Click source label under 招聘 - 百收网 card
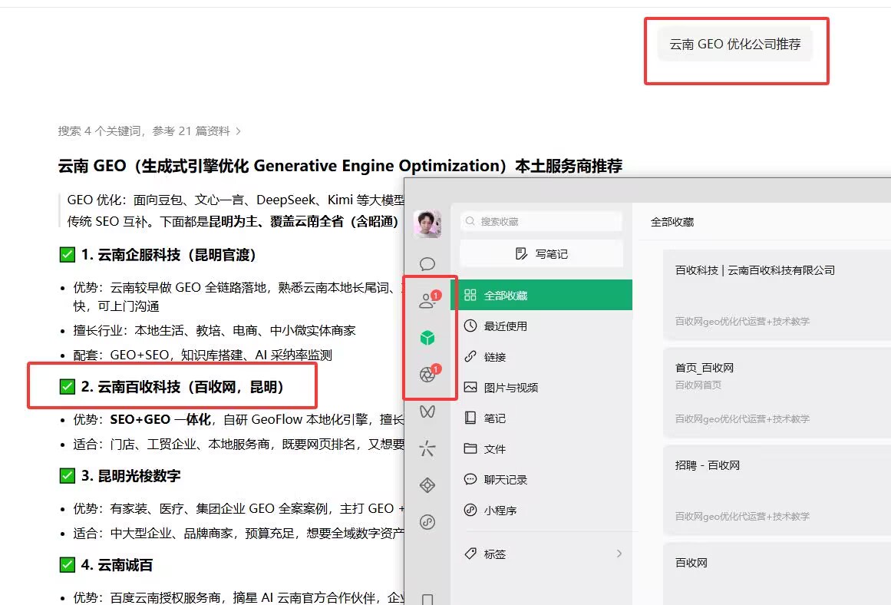891x605 pixels. pos(742,516)
